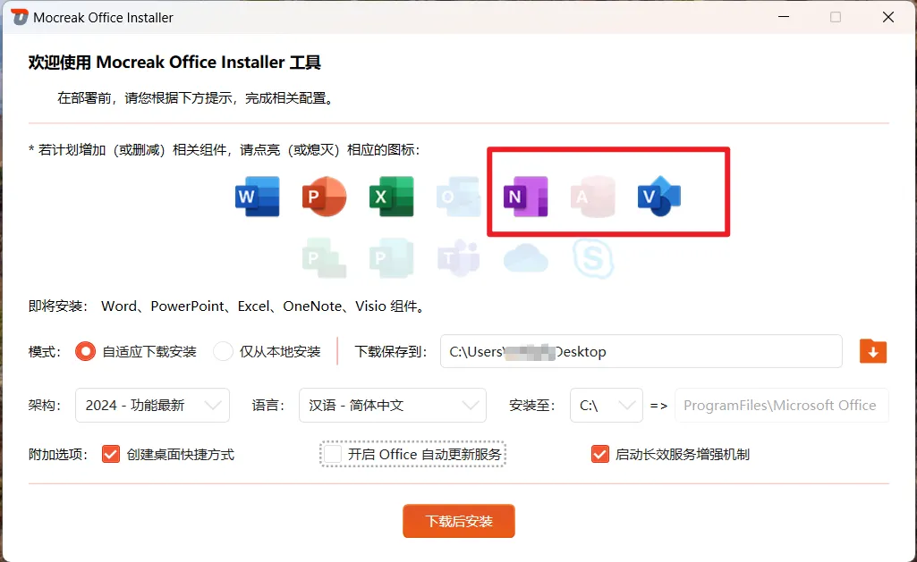The width and height of the screenshot is (917, 562).
Task: Enable the faded Access component icon
Action: [x=592, y=197]
